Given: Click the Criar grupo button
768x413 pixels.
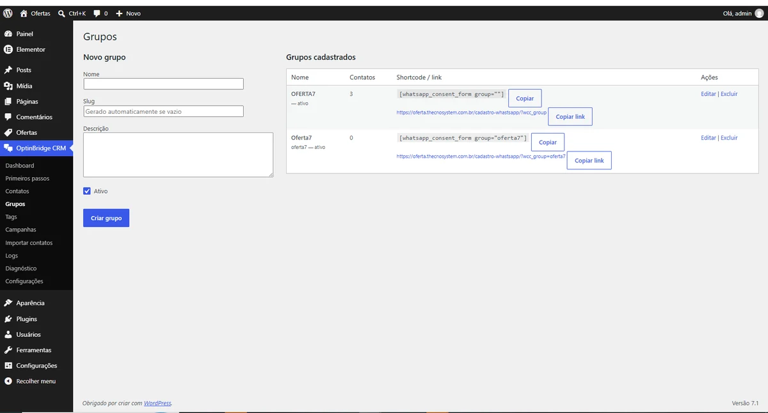Looking at the screenshot, I should (x=106, y=218).
